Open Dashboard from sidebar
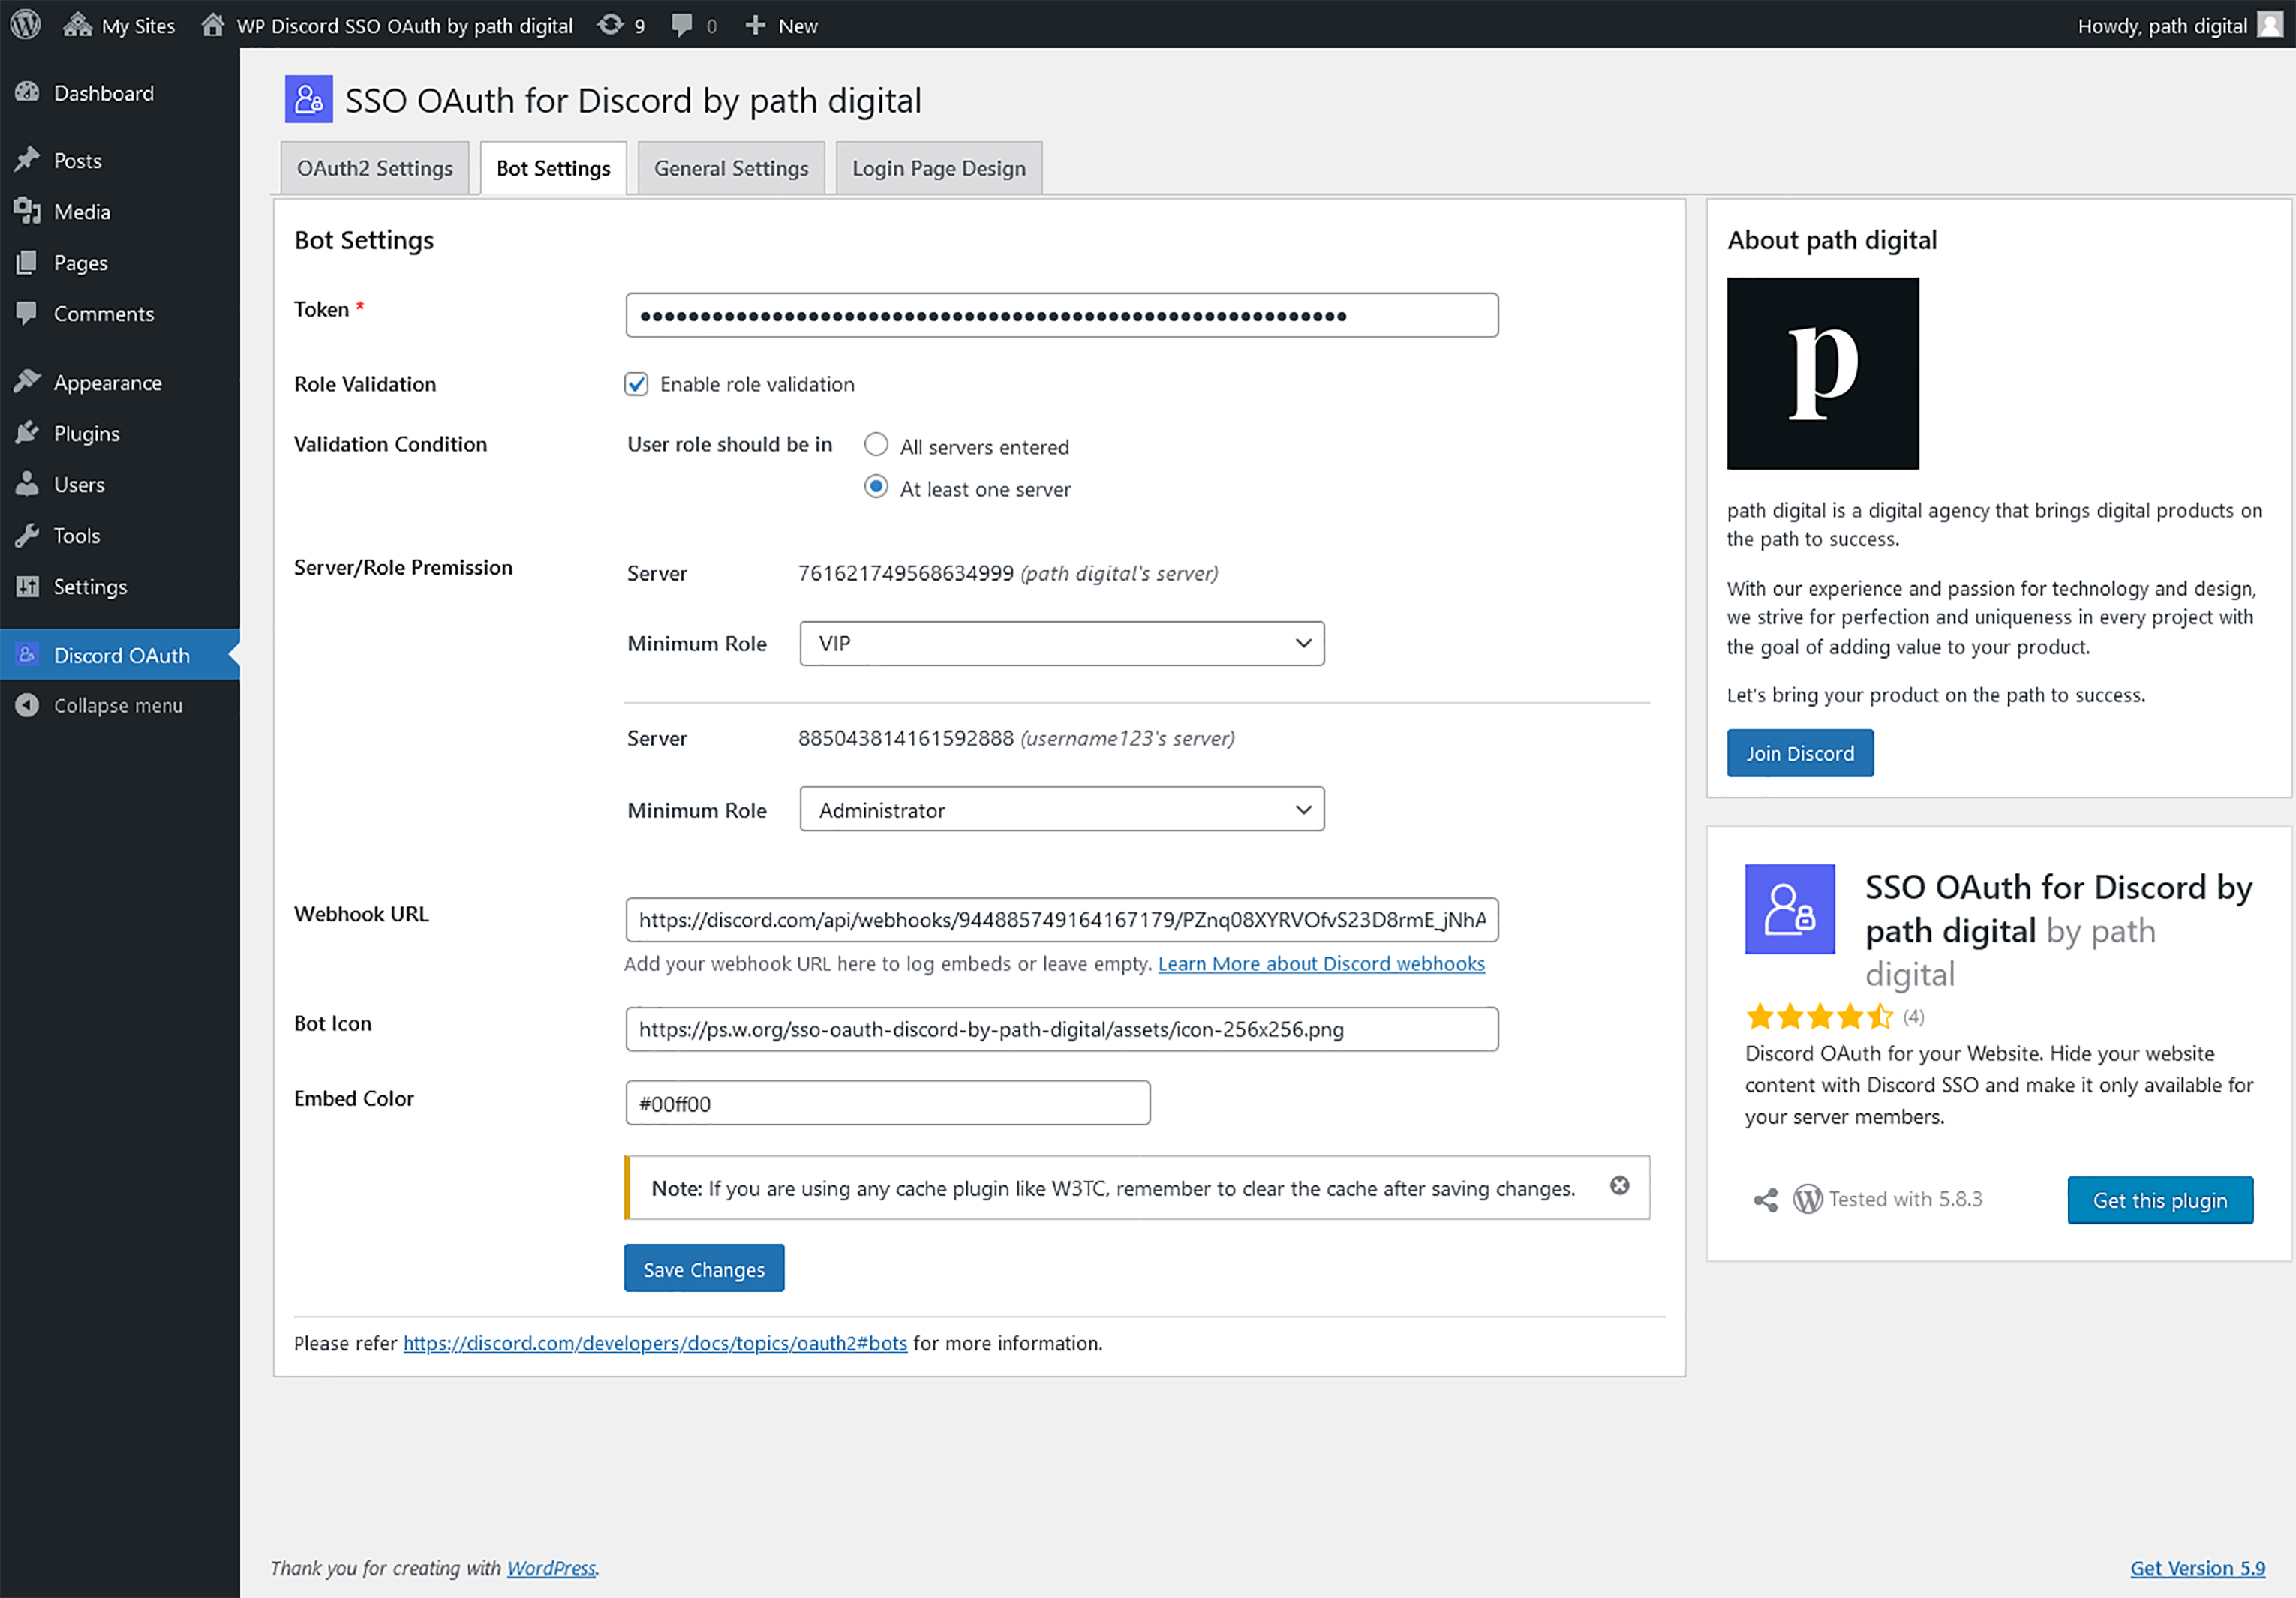2296x1598 pixels. click(120, 93)
